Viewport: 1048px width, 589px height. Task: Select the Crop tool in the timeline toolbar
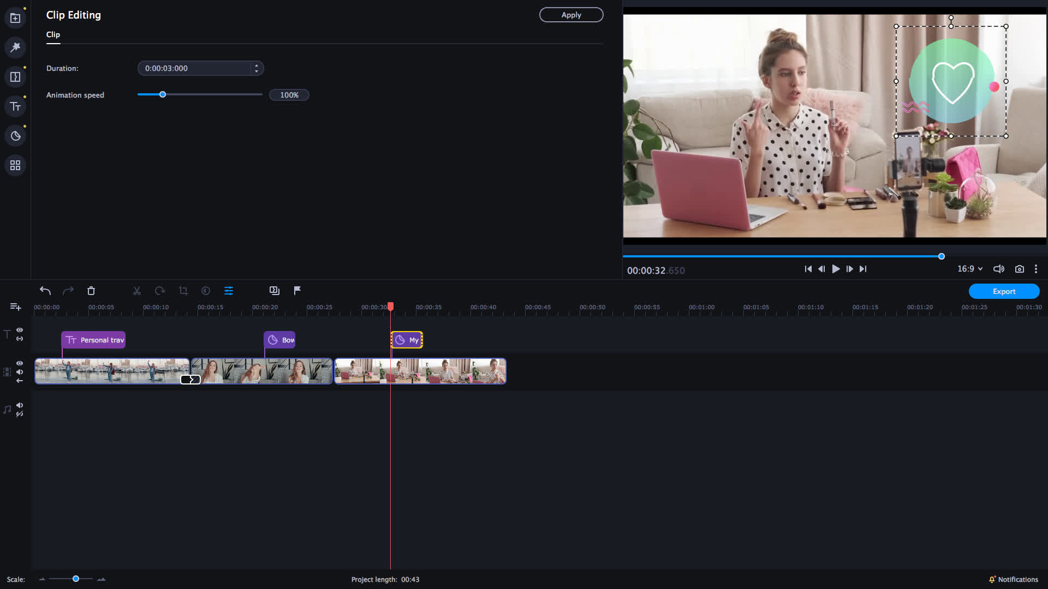click(183, 290)
